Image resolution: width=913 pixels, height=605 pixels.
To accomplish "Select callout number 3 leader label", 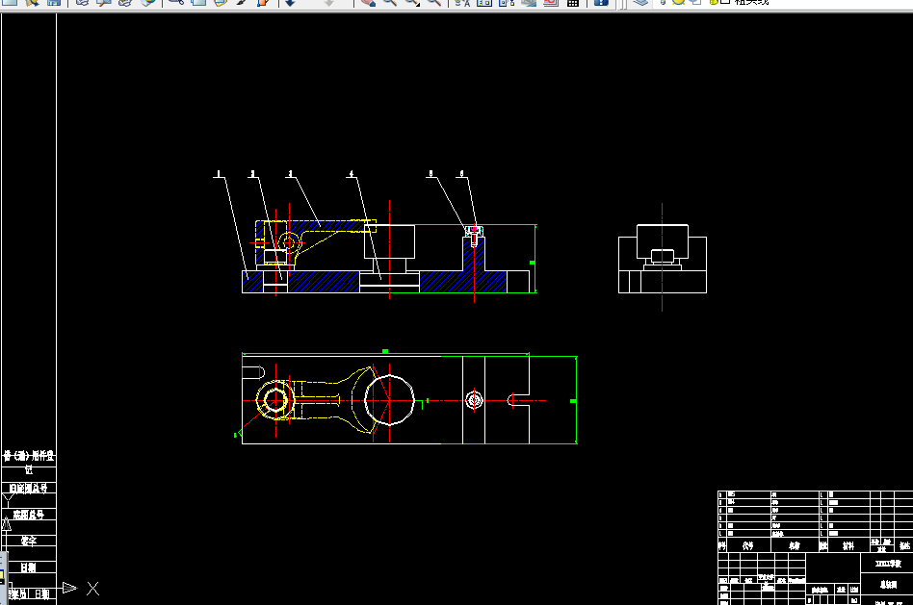I will (290, 173).
